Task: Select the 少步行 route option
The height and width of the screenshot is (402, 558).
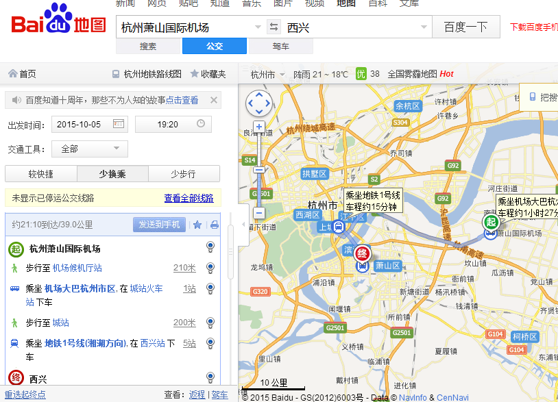Action: click(184, 174)
